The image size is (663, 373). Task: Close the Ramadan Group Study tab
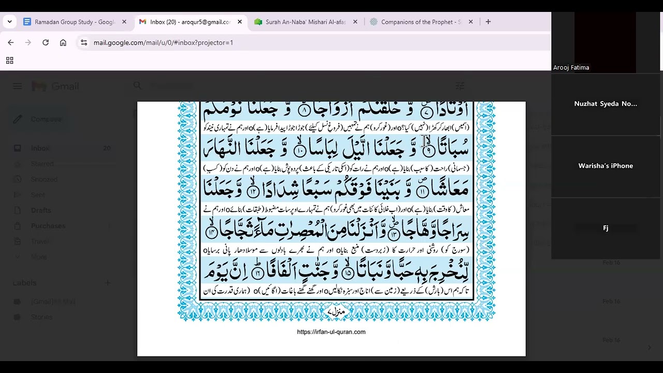click(x=124, y=22)
